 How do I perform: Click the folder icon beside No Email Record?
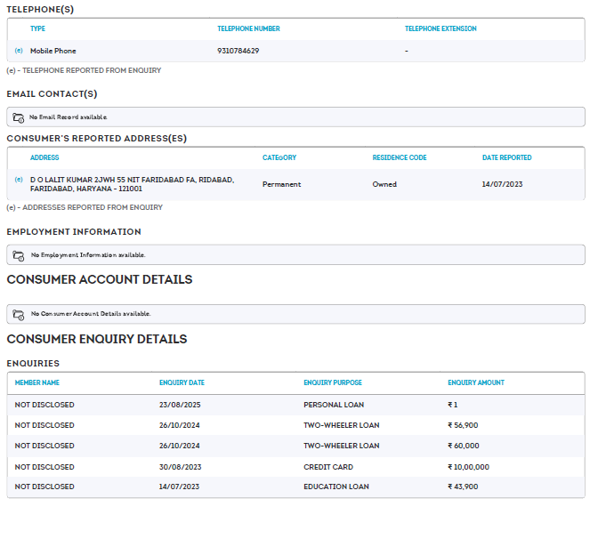[19, 117]
